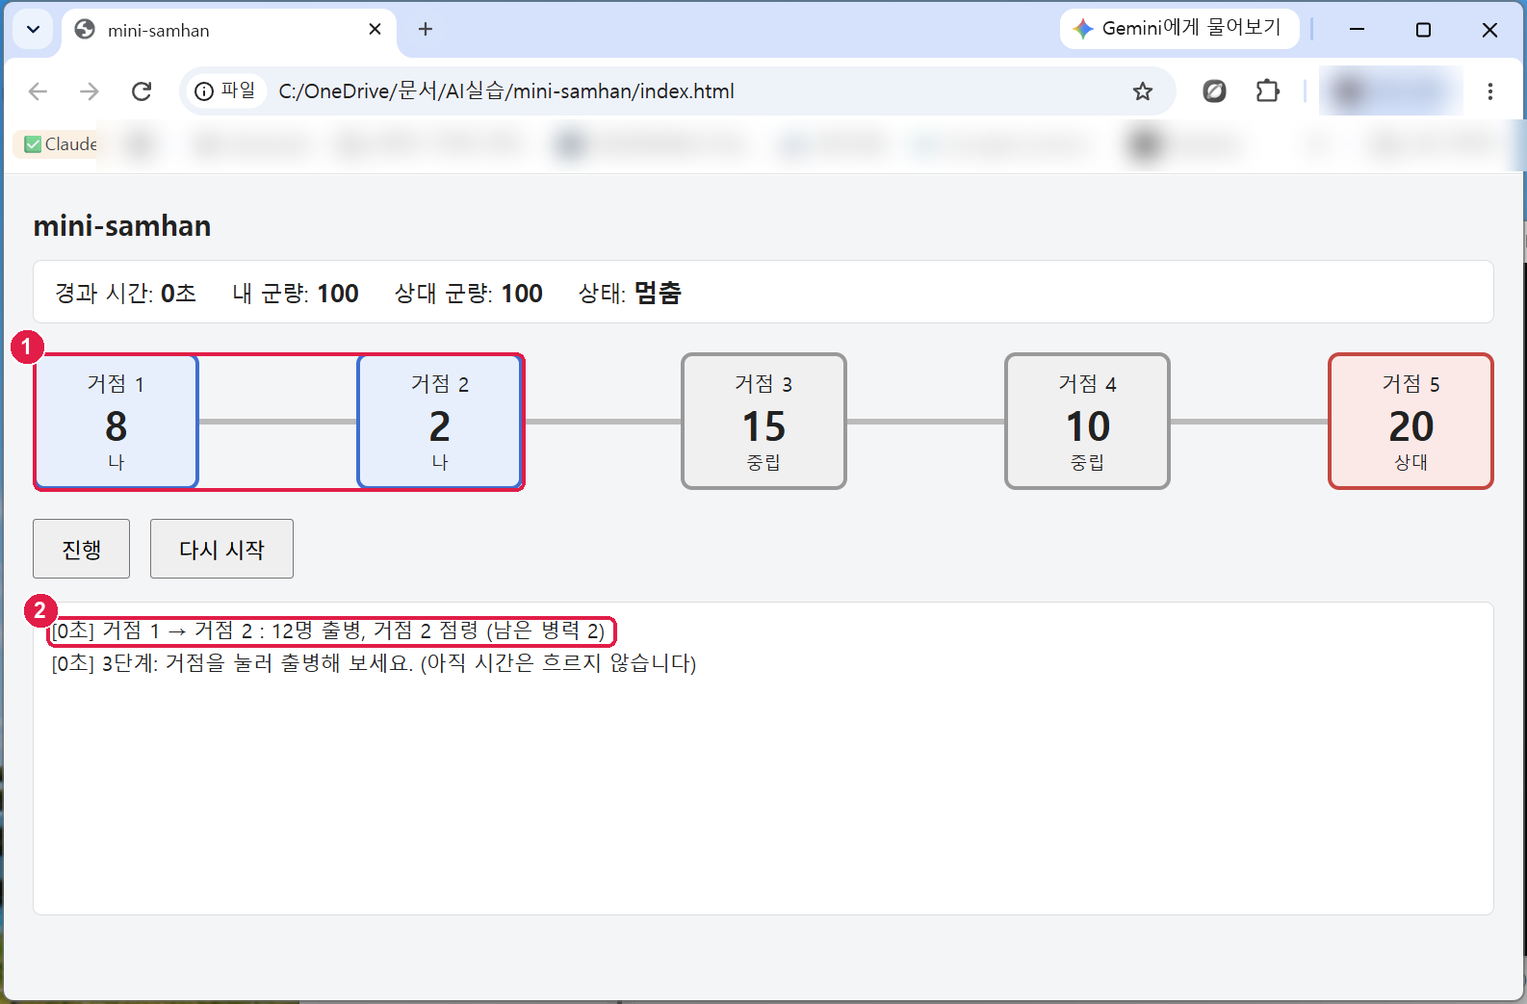Close the mini-samhan tab

[375, 29]
